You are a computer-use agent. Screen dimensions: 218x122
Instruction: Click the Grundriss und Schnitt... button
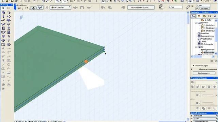[141, 7]
